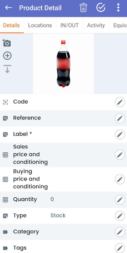
Task: Click the circled plus icon
Action: tap(7, 56)
